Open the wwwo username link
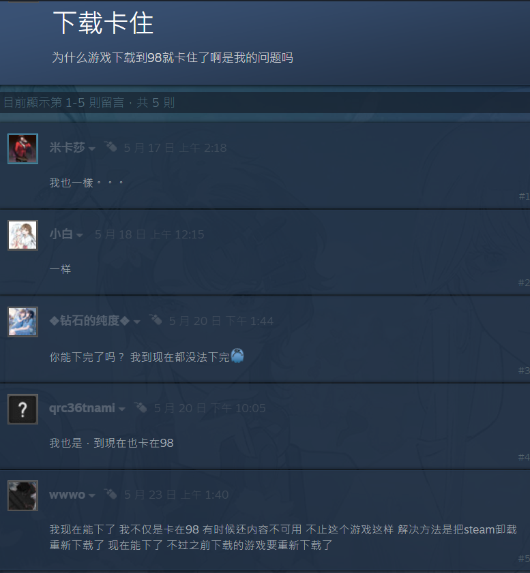 point(68,495)
